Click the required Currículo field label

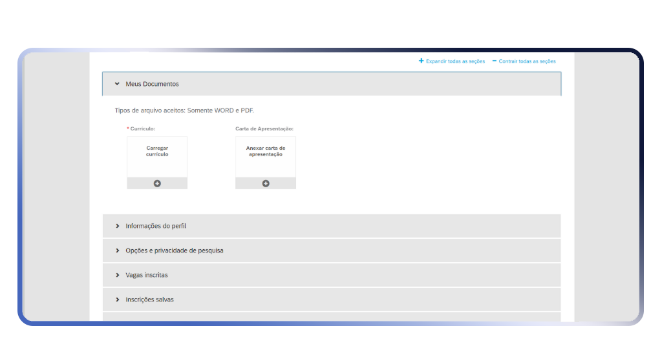pos(142,128)
